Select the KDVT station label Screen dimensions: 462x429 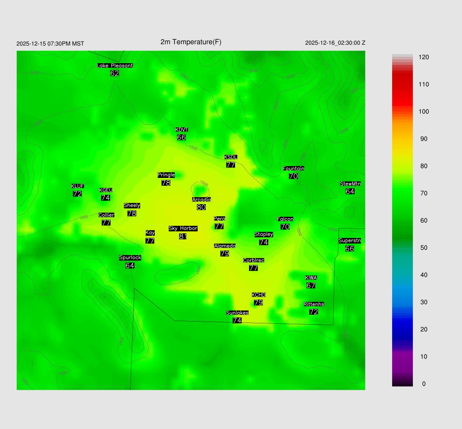[181, 130]
